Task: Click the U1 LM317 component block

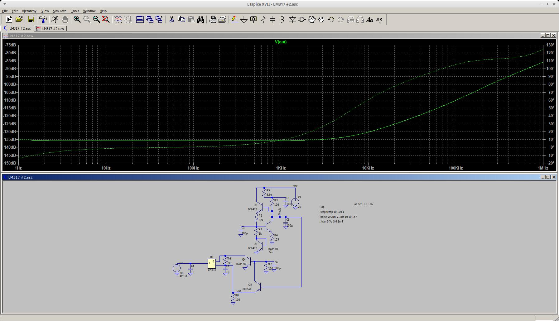Action: pos(212,264)
